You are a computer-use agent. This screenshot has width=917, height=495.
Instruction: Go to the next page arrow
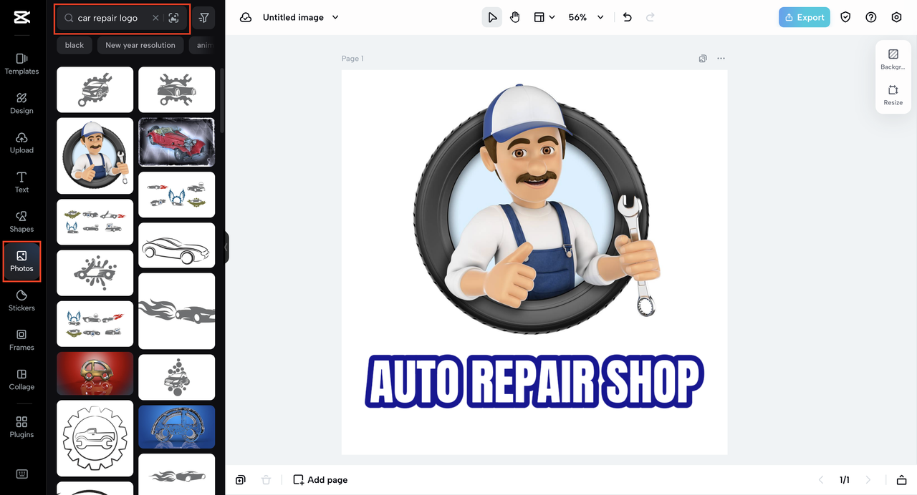(x=868, y=480)
